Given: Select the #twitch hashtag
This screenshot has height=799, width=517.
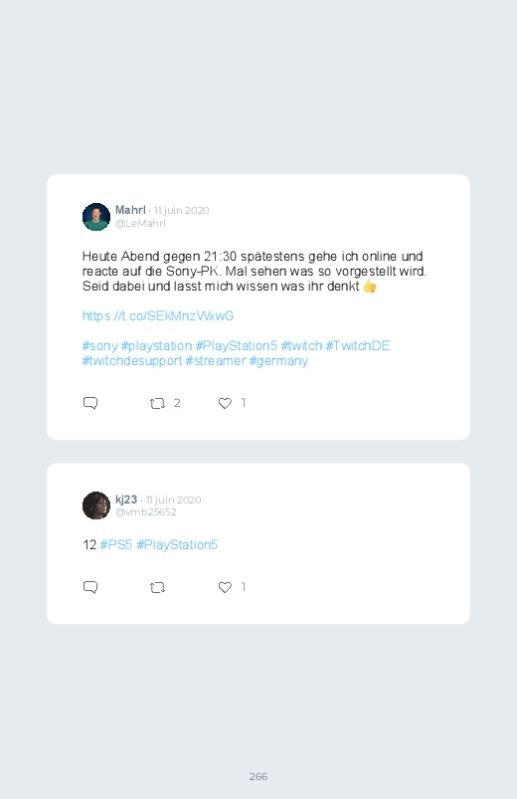Looking at the screenshot, I should click(301, 346).
